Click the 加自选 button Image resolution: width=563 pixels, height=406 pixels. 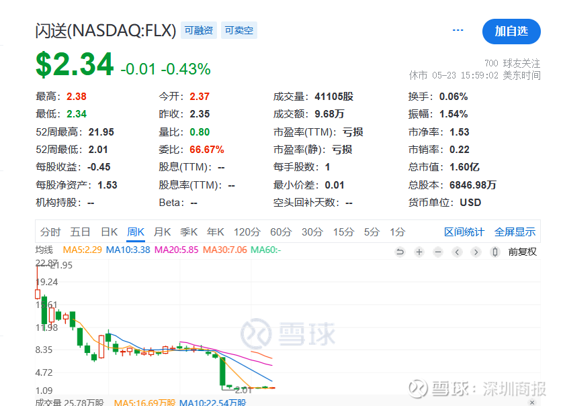(511, 31)
